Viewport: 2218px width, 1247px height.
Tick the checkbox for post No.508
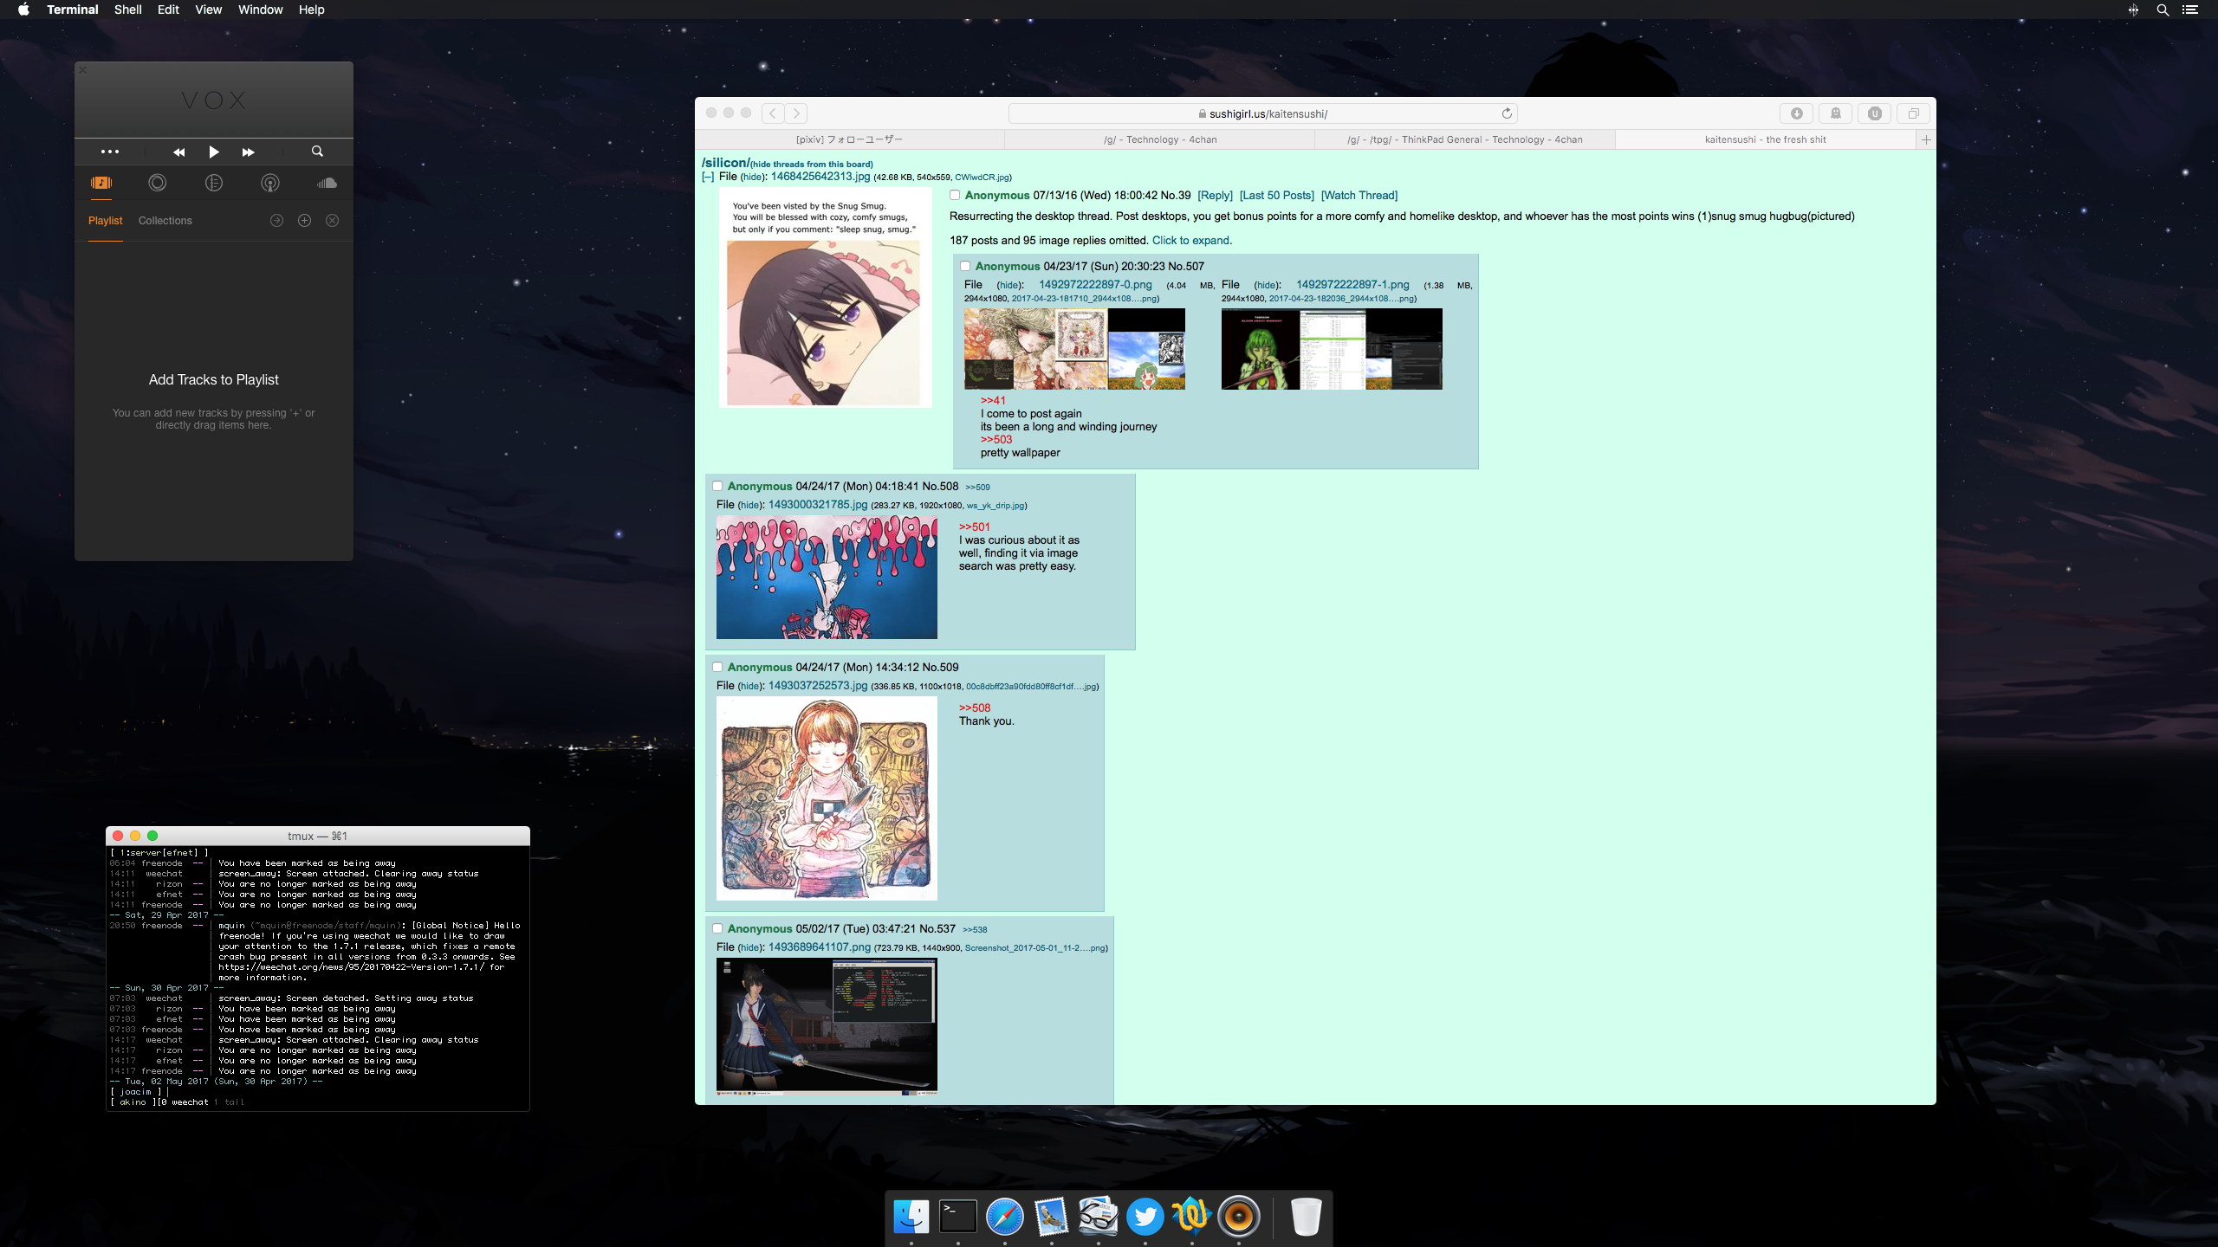click(x=717, y=486)
